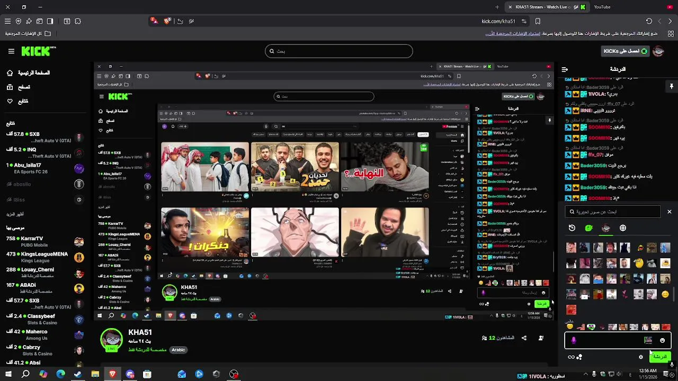Open Windows Start menu
The width and height of the screenshot is (678, 381).
[x=8, y=374]
